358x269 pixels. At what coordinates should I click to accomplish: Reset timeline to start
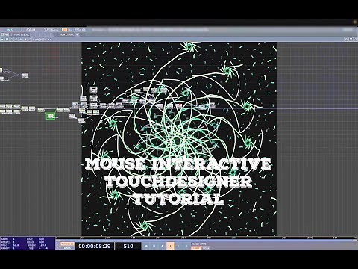pos(146,246)
